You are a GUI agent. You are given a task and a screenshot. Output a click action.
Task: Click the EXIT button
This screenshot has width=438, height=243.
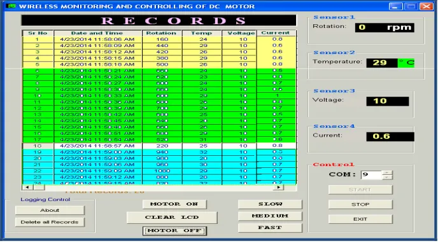coord(360,219)
